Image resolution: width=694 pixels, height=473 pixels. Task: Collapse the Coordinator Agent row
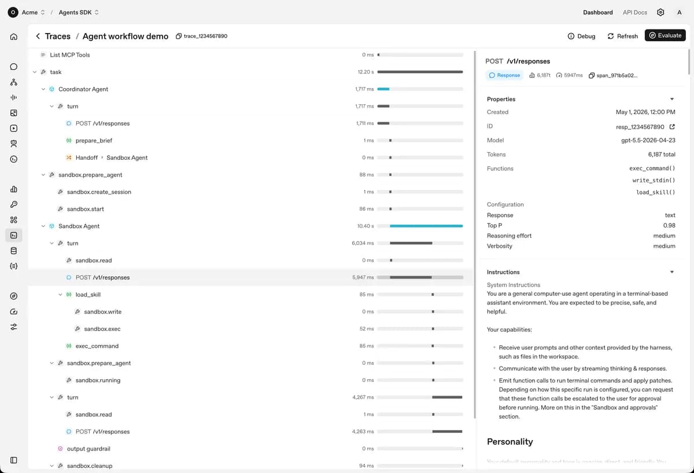coord(43,89)
